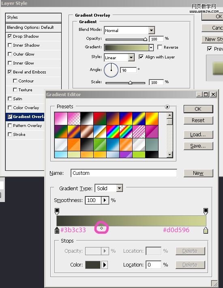Click the Layer Style OK button
This screenshot has height=288, width=223.
pyautogui.click(x=212, y=17)
